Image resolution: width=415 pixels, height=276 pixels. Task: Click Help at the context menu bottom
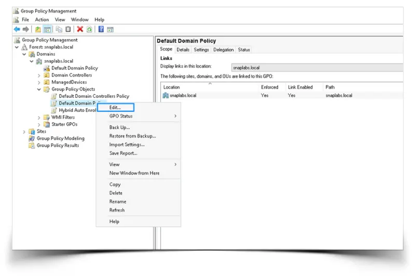(139, 221)
